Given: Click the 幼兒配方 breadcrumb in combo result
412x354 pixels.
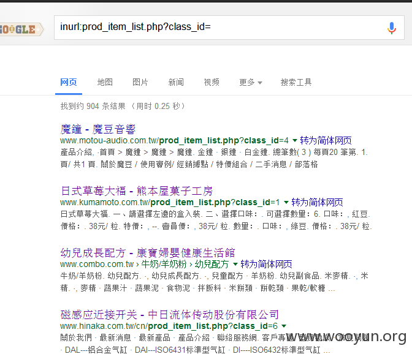Looking at the screenshot, I should (212, 264).
